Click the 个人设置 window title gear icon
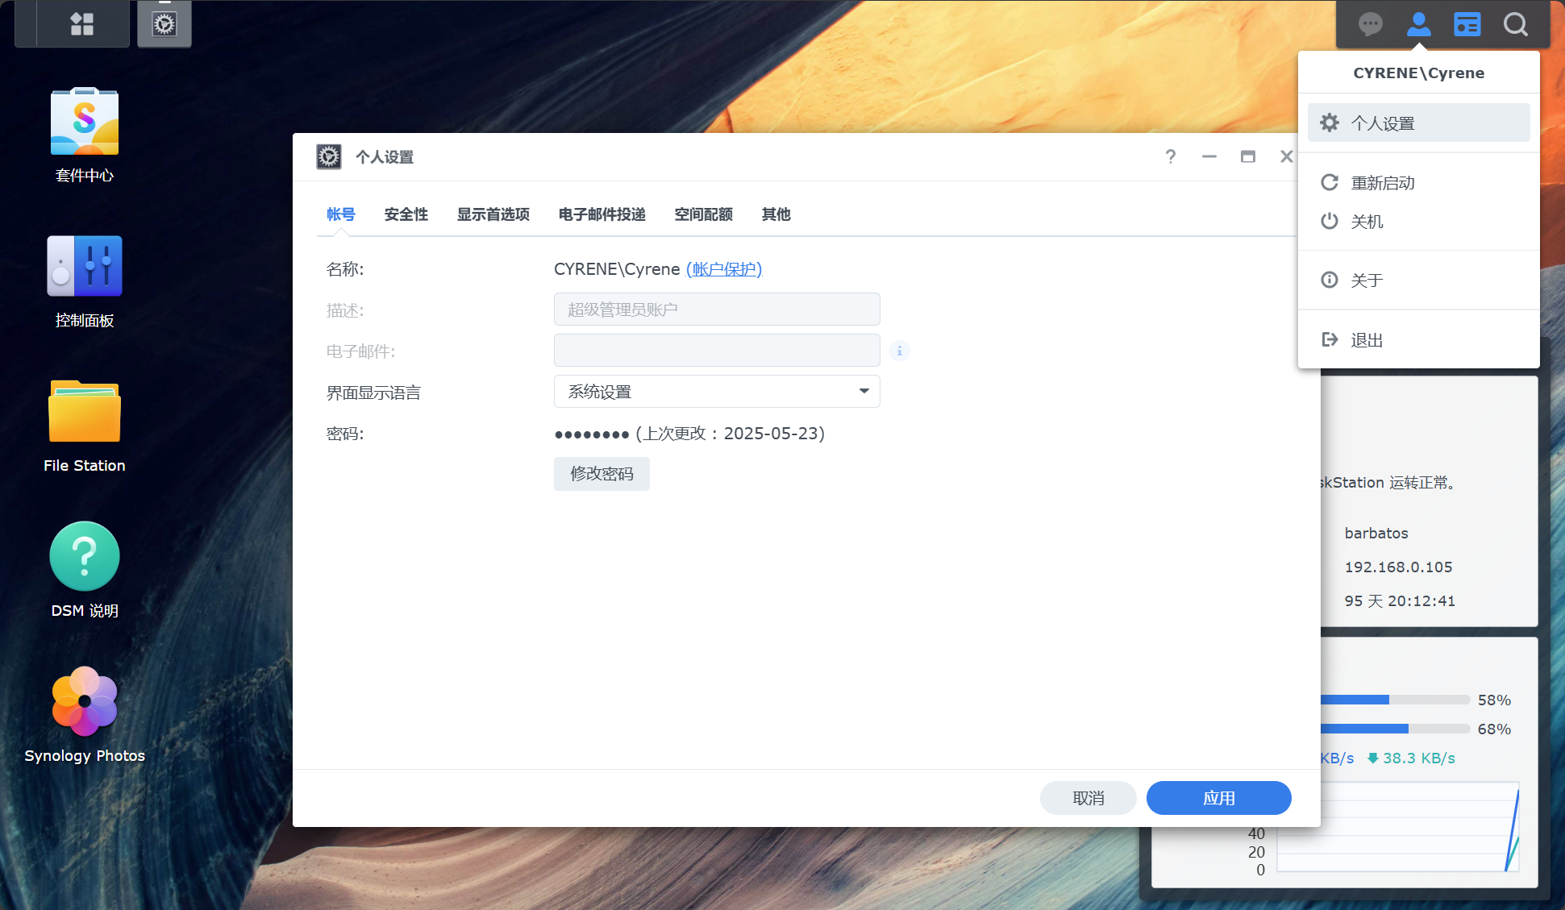Viewport: 1565px width, 910px height. pos(329,156)
